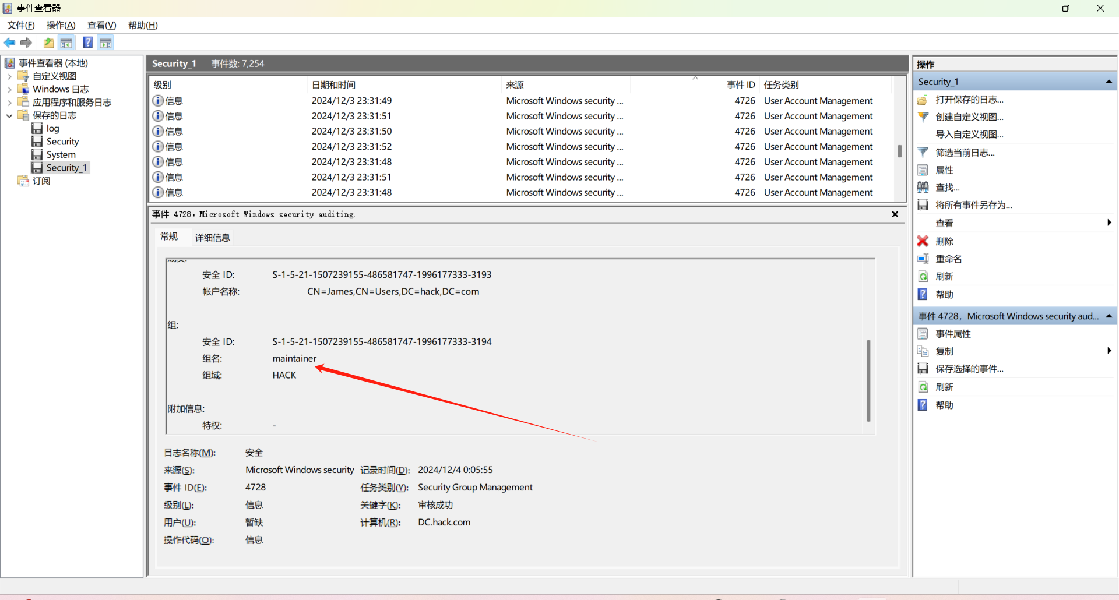Click the blue help question mark toolbar icon
This screenshot has width=1119, height=600.
87,43
